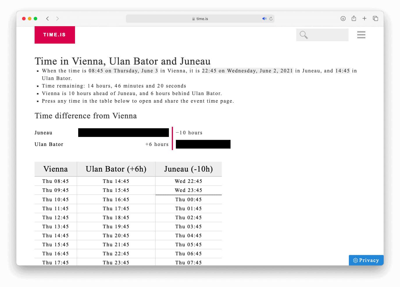Open the Wed 23:45 Juneau event time
Screen dimensions: 400x287
188,190
